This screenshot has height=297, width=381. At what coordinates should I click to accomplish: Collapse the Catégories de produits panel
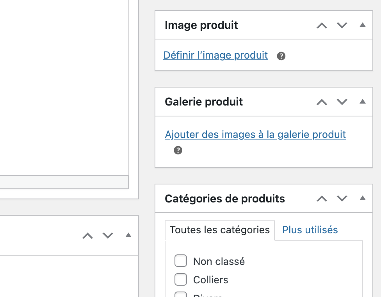[x=362, y=198]
